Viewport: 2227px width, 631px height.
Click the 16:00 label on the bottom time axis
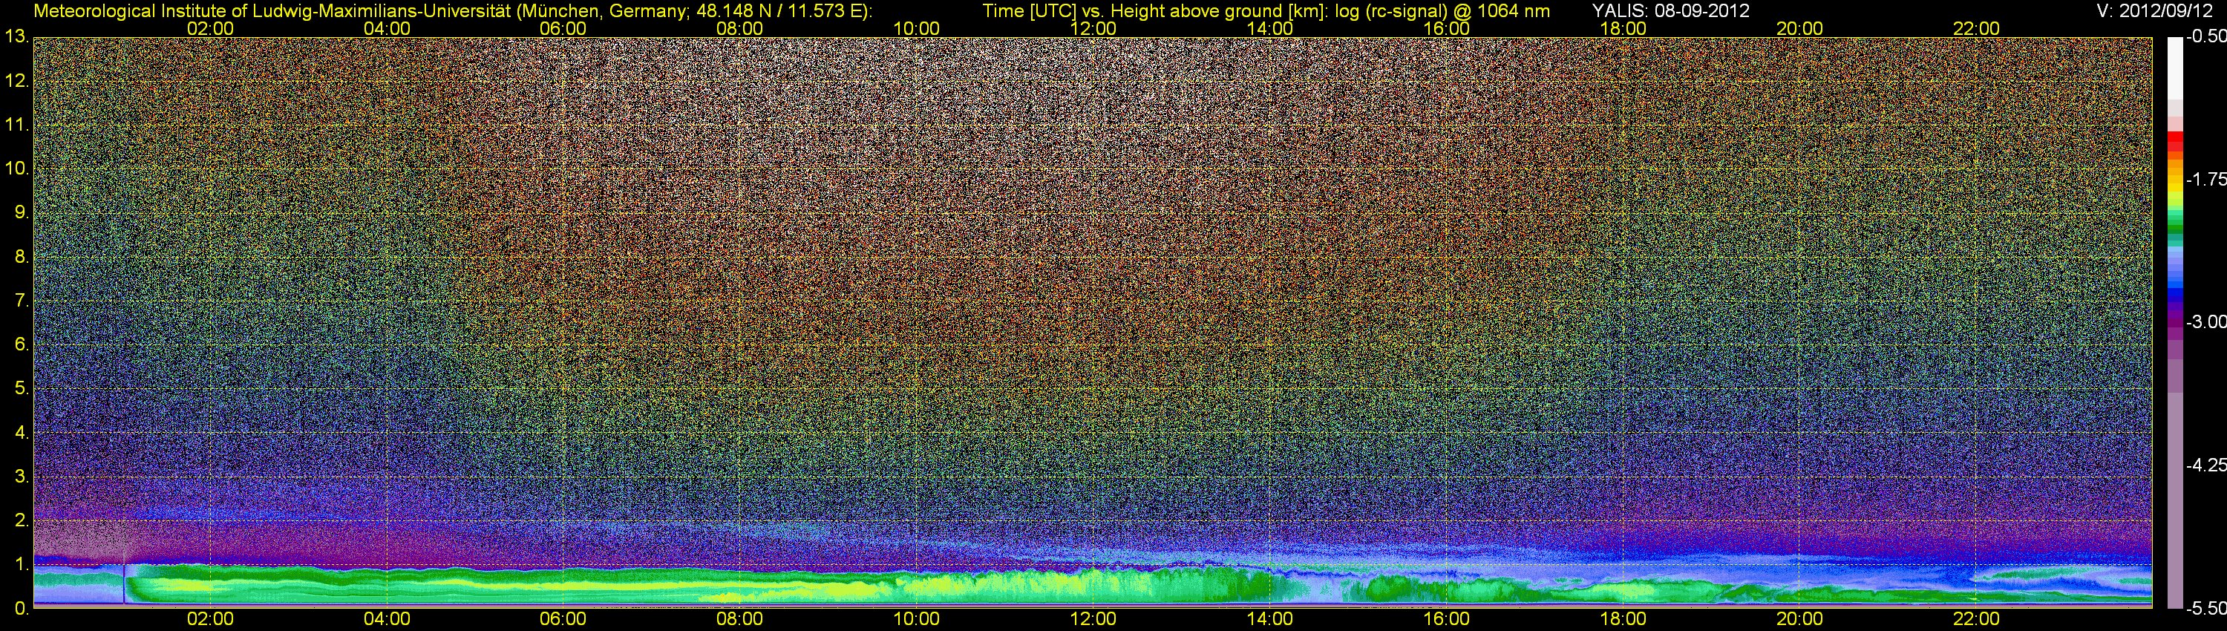(x=1446, y=619)
